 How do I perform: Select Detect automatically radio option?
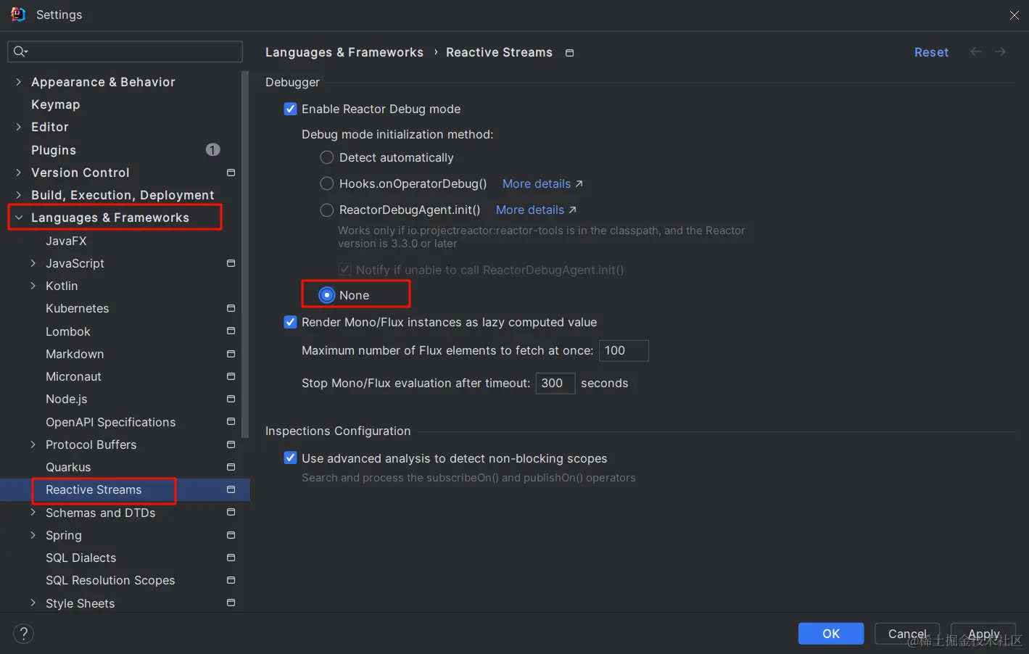click(327, 157)
